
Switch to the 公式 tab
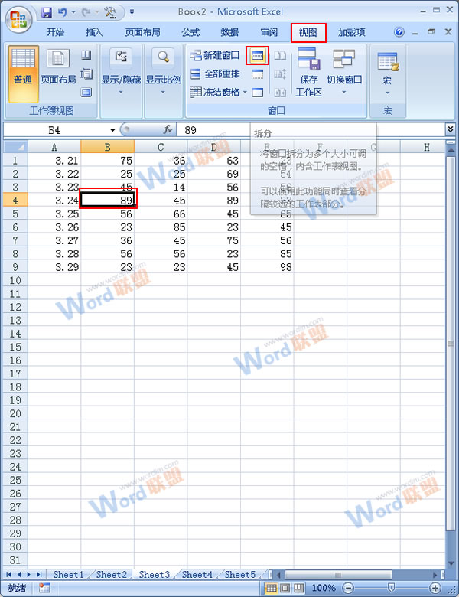[x=190, y=32]
